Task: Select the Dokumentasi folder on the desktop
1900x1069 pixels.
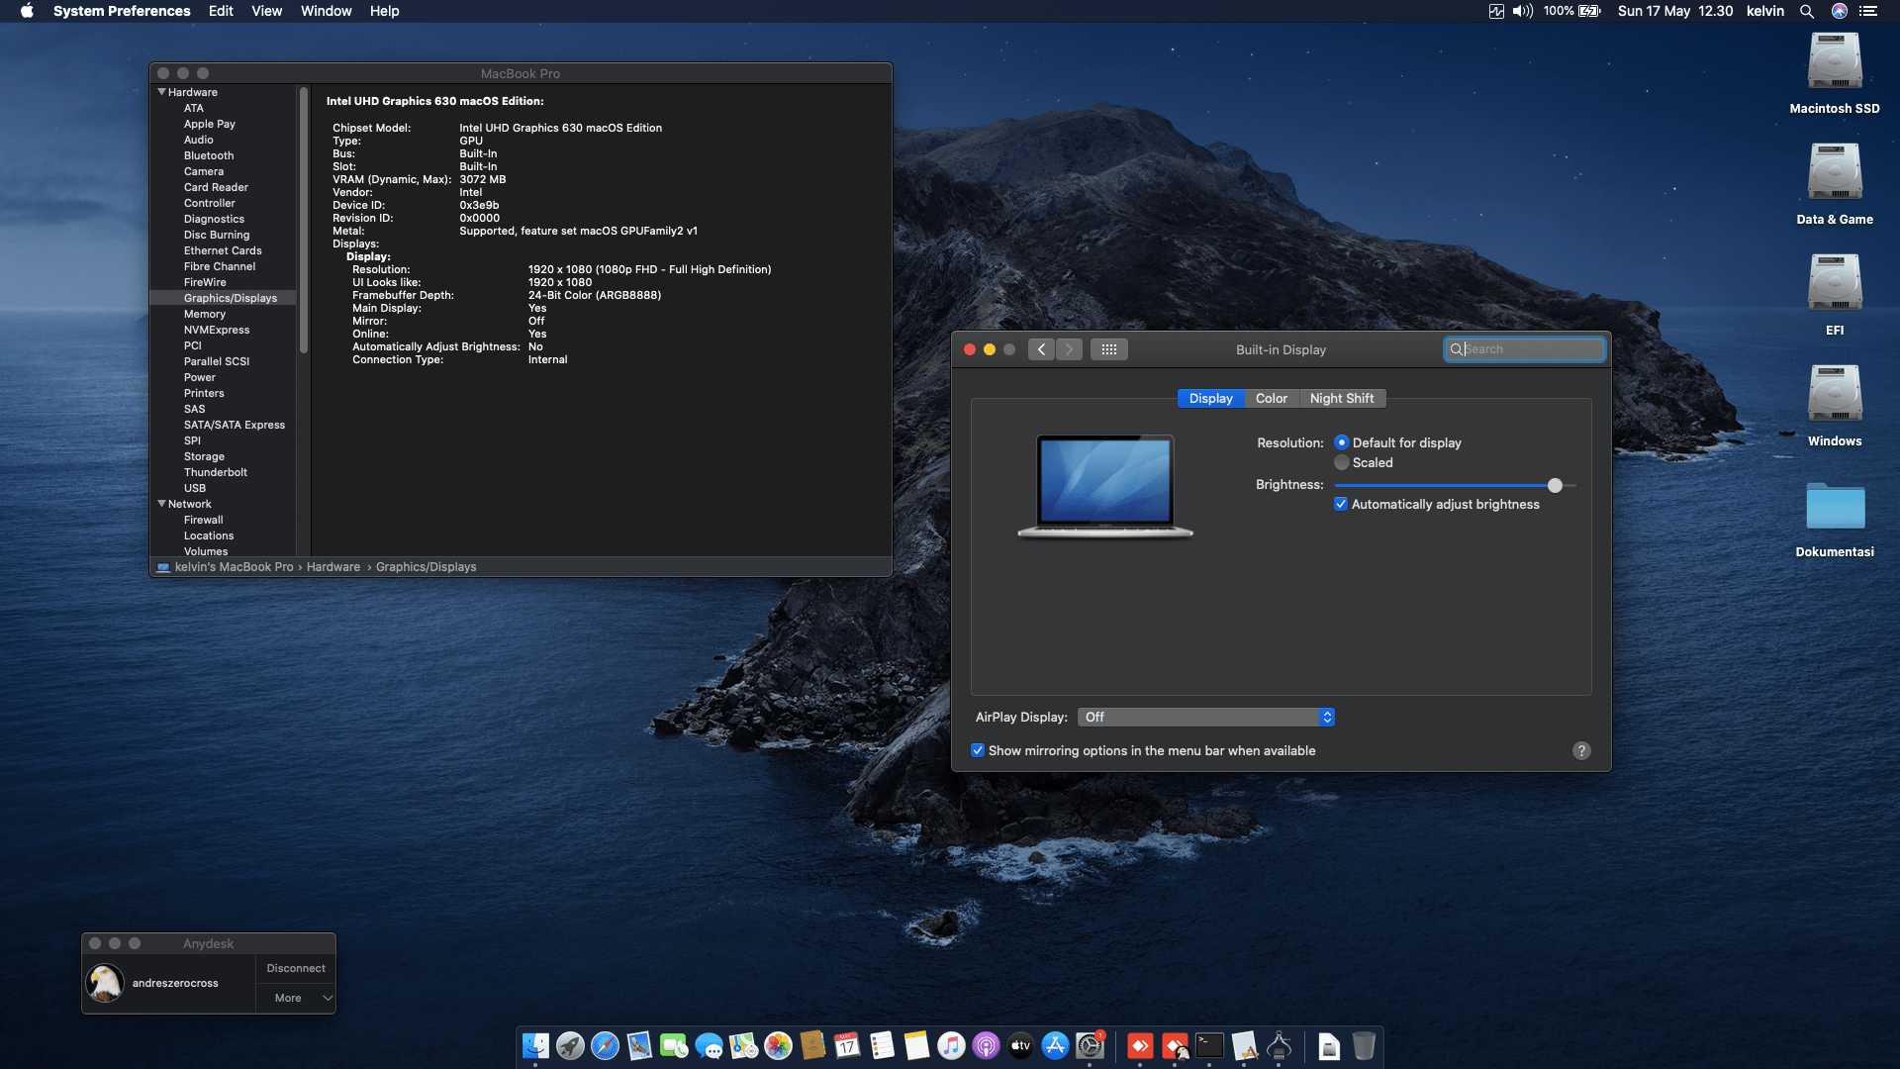Action: point(1835,519)
